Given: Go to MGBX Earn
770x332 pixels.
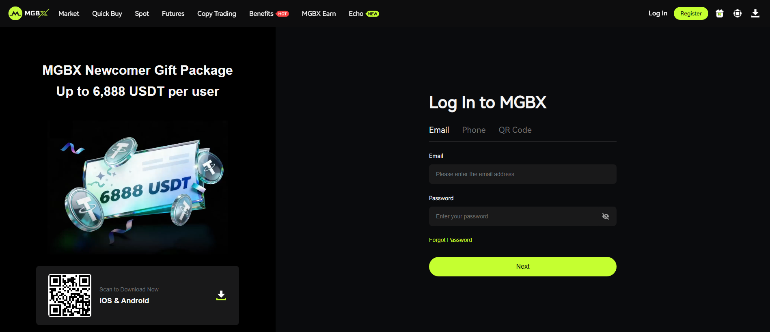Looking at the screenshot, I should point(319,13).
